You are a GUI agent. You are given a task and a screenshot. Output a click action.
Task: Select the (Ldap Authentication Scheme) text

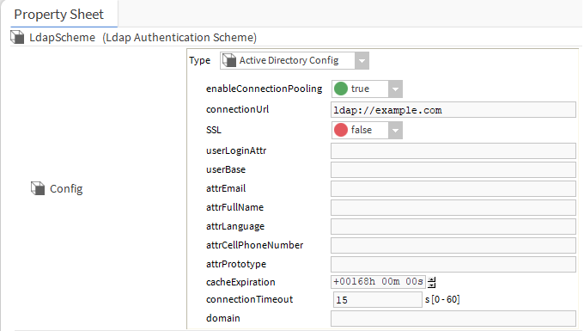[179, 38]
